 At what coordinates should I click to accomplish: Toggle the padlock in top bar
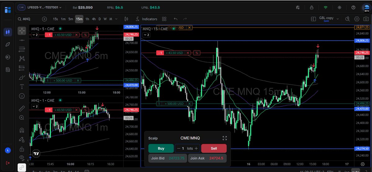pyautogui.click(x=312, y=7)
